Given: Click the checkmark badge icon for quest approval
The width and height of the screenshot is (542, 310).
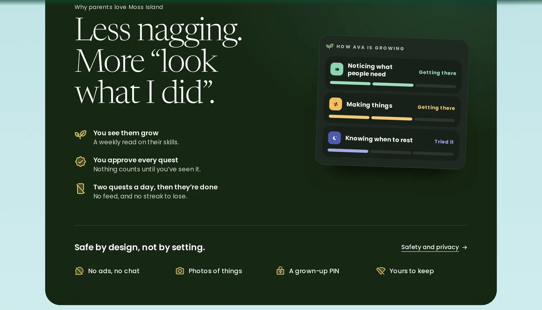Looking at the screenshot, I should (80, 162).
